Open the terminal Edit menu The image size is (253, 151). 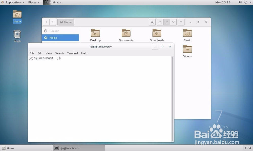(x=40, y=53)
